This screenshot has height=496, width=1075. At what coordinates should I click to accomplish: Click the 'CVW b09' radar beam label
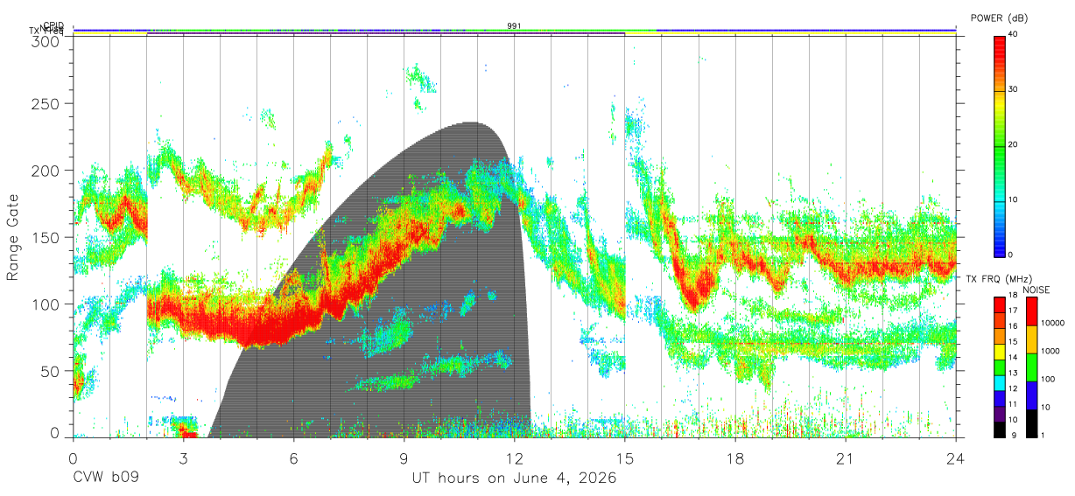click(x=106, y=479)
